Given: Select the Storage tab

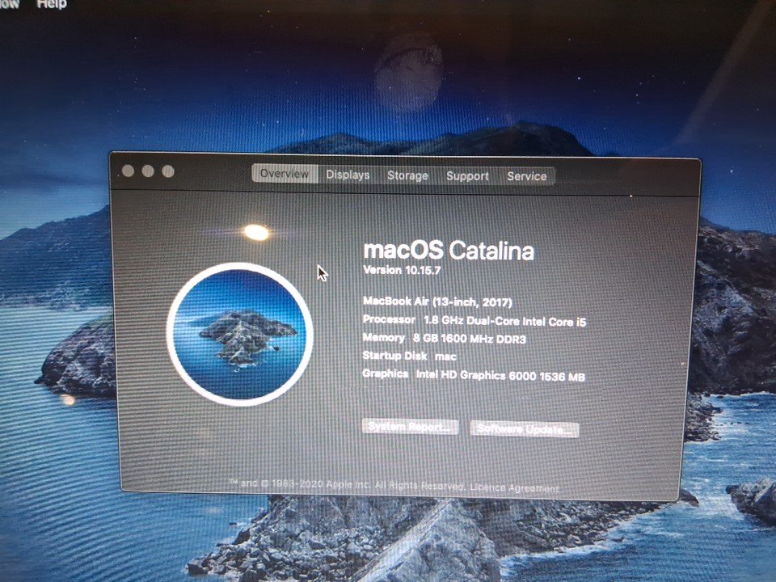Looking at the screenshot, I should 407,176.
